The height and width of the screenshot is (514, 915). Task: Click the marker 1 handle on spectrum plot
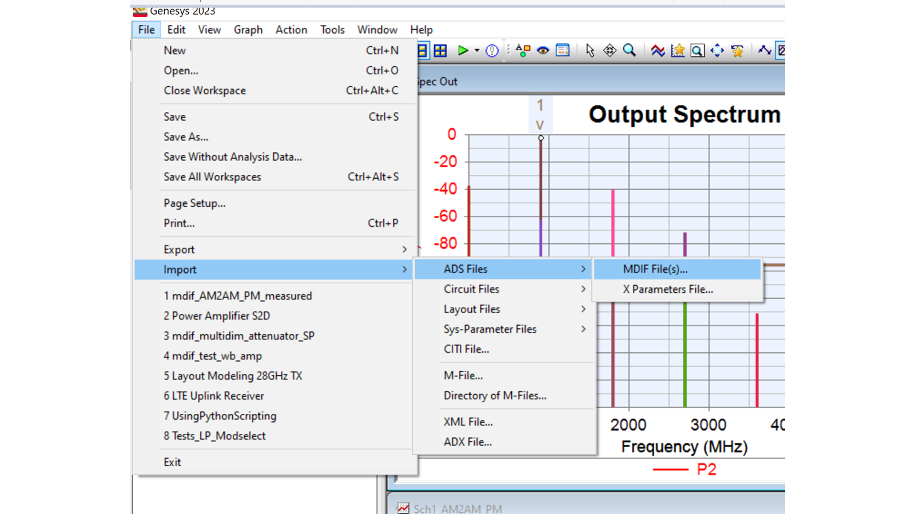pyautogui.click(x=541, y=138)
